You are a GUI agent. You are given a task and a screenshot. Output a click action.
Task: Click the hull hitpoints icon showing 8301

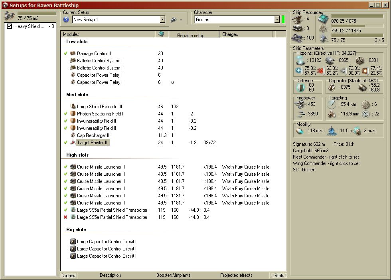pos(360,60)
